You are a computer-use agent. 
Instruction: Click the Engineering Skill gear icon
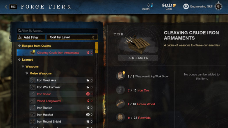pos(186,6)
